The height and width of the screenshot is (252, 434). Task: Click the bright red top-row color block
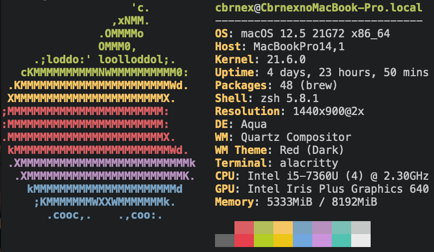(244, 228)
